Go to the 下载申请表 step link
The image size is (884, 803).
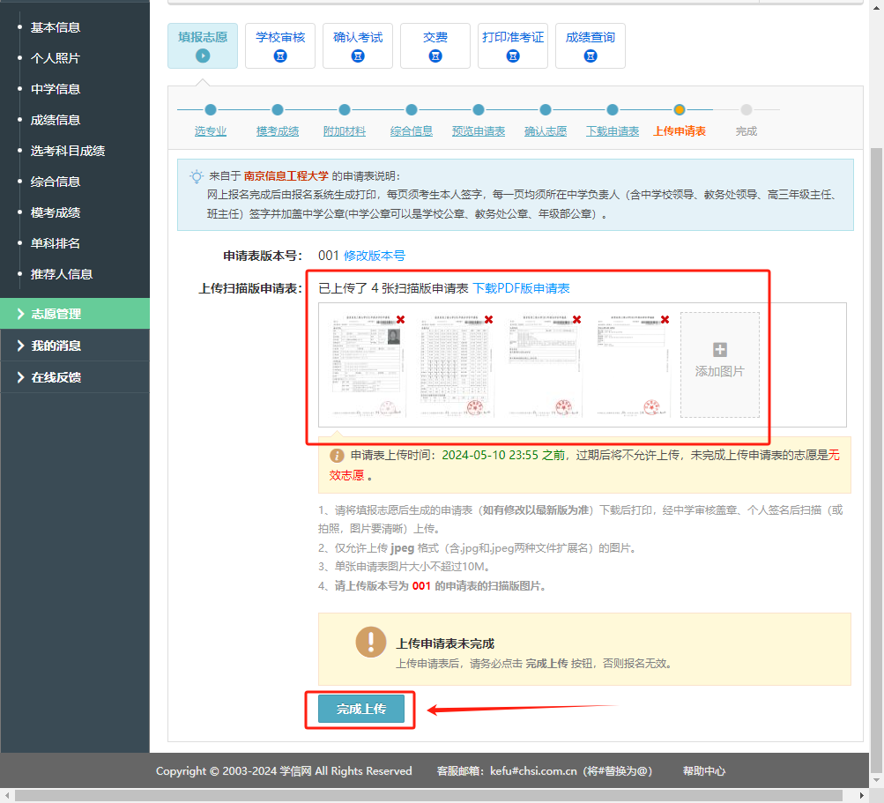click(x=613, y=130)
